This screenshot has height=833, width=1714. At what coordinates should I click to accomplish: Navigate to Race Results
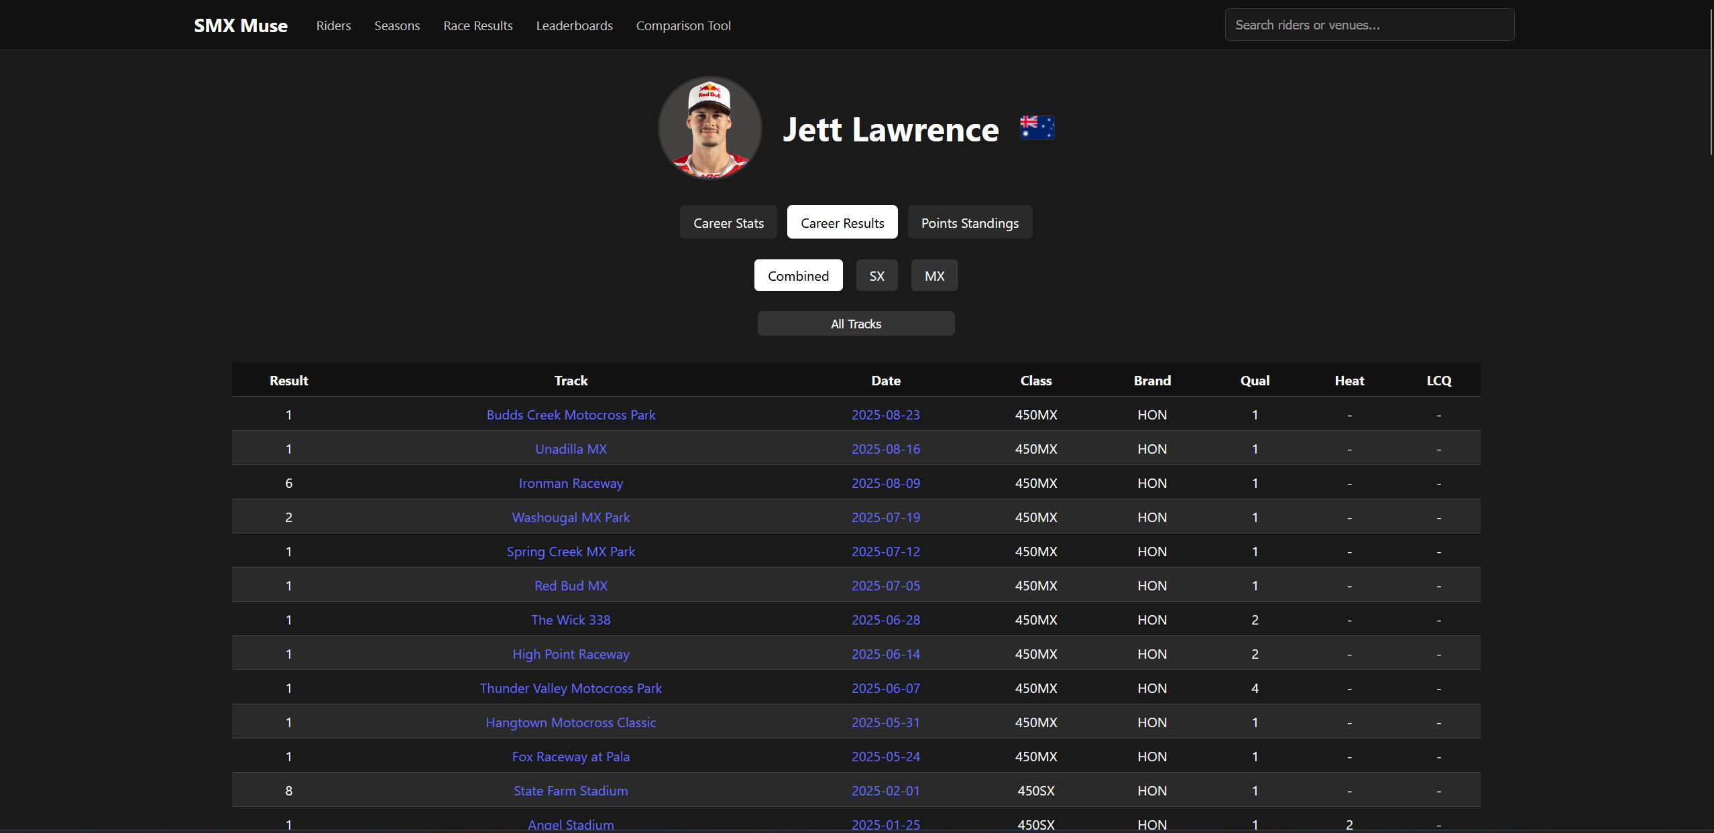coord(477,25)
